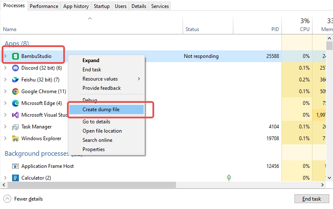Click the Task Manager PID 4104 cell
This screenshot has height=209, width=333.
click(274, 127)
